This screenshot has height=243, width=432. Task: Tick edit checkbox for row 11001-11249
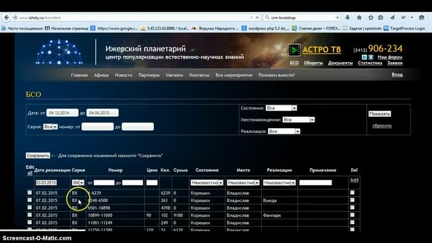pos(30,222)
